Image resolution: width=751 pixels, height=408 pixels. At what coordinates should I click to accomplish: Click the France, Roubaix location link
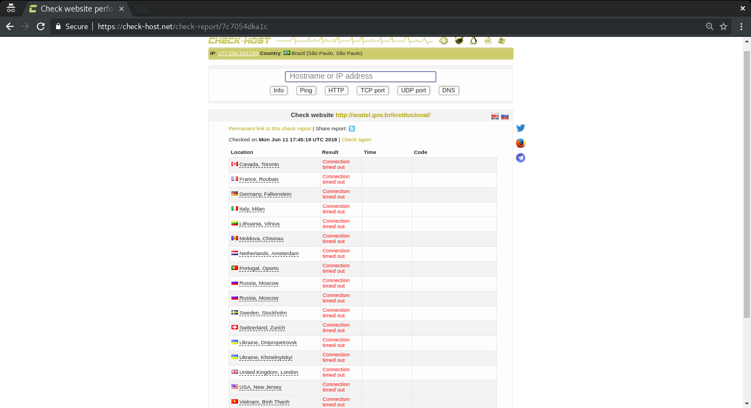[259, 179]
